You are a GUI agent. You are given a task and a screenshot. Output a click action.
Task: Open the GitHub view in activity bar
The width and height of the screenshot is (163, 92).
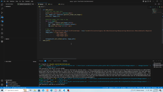pos(2,41)
